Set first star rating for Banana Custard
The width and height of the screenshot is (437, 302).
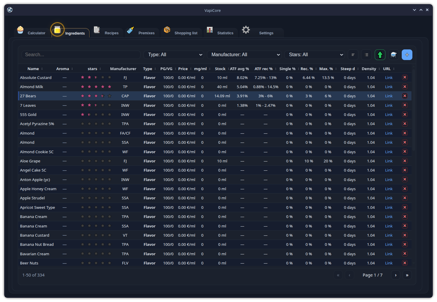83,235
